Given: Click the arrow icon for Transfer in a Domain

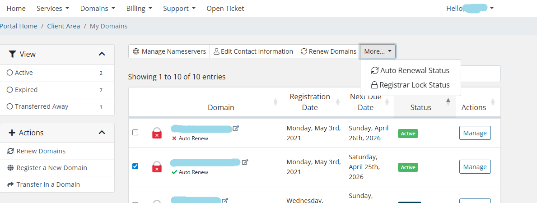Looking at the screenshot, I should pos(10,185).
